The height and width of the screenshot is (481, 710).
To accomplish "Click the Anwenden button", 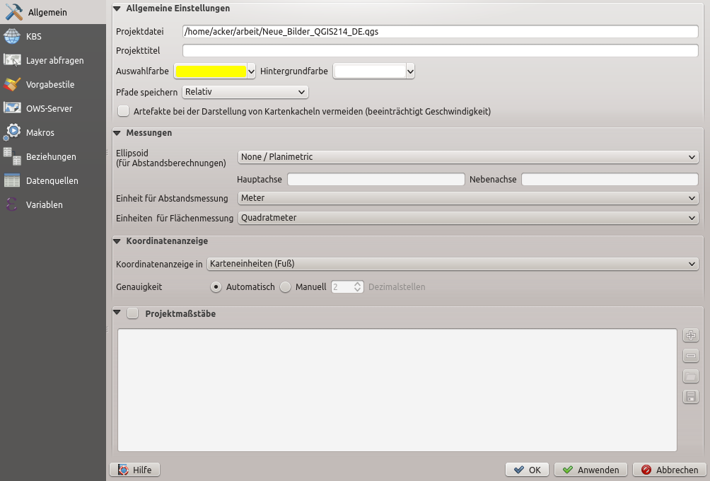I will 591,470.
